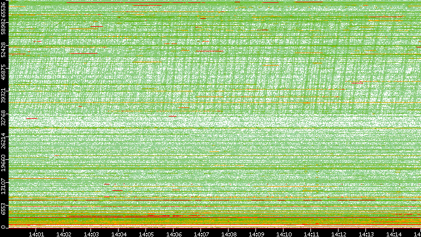The height and width of the screenshot is (237, 421).
Task: Click the 14:09 time axis label
Action: [256, 234]
